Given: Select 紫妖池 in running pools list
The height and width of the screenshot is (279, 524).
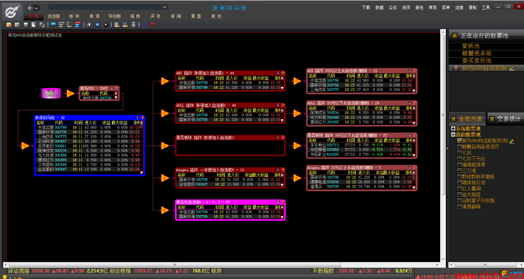Looking at the screenshot, I should coord(471,46).
